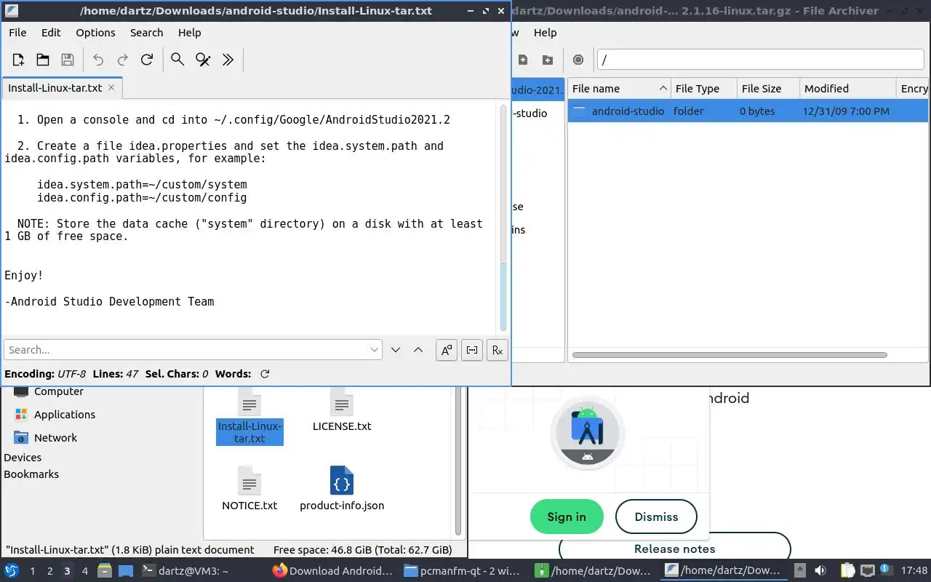Toggle Match Case search option

(x=447, y=350)
